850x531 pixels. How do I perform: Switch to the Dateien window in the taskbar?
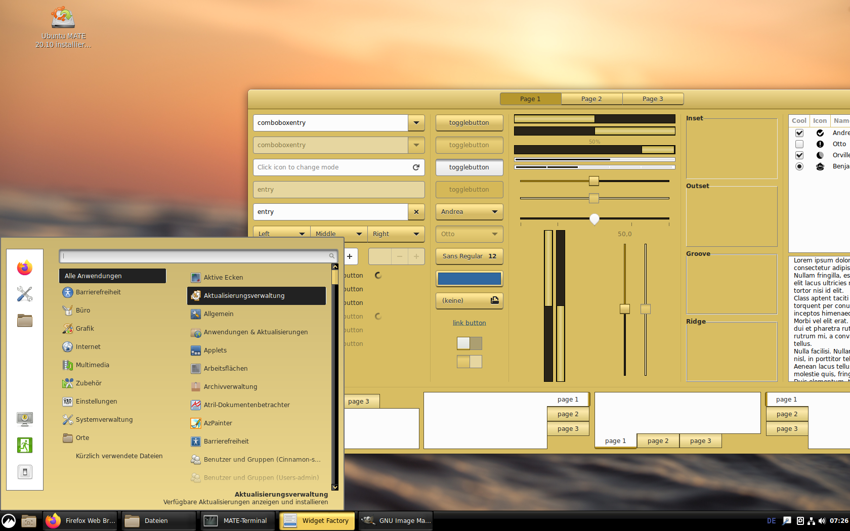click(x=159, y=521)
